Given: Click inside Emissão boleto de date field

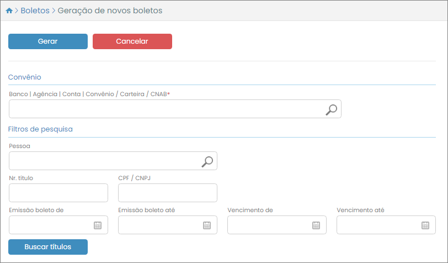Looking at the screenshot, I should pyautogui.click(x=50, y=225).
